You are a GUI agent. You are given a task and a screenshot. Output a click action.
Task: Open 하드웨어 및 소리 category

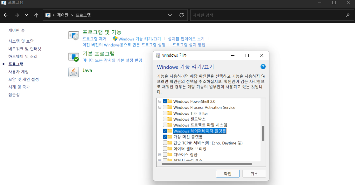click(x=23, y=56)
